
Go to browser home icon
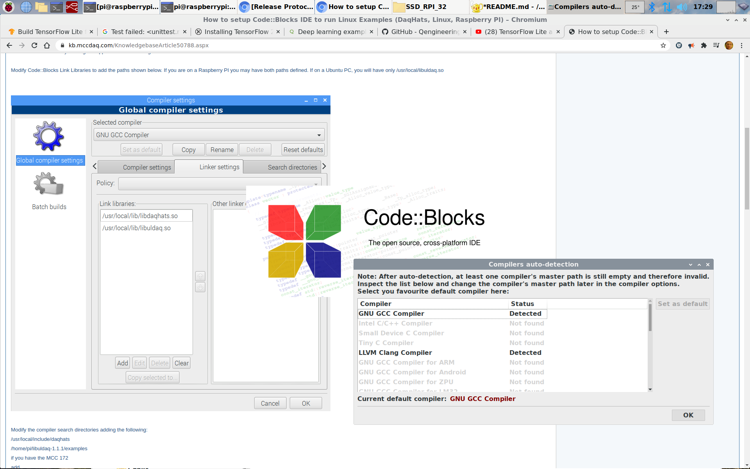coord(47,45)
